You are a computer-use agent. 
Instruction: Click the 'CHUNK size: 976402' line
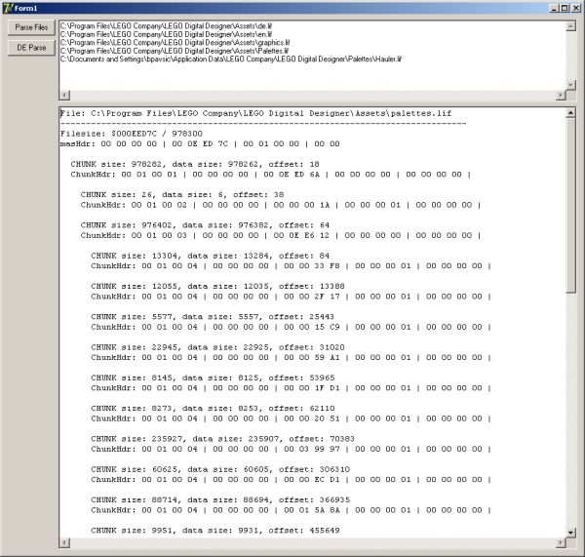(205, 225)
